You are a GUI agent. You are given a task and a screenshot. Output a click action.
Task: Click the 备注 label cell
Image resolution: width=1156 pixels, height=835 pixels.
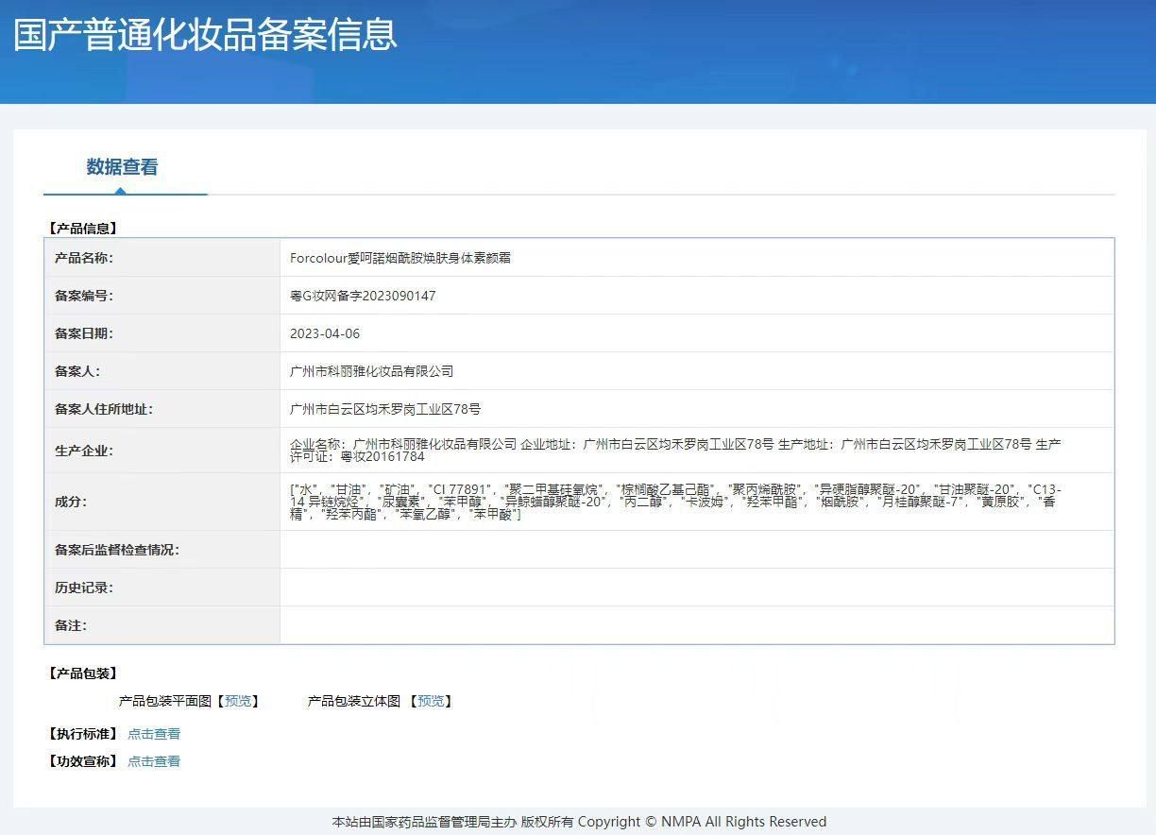(x=162, y=625)
